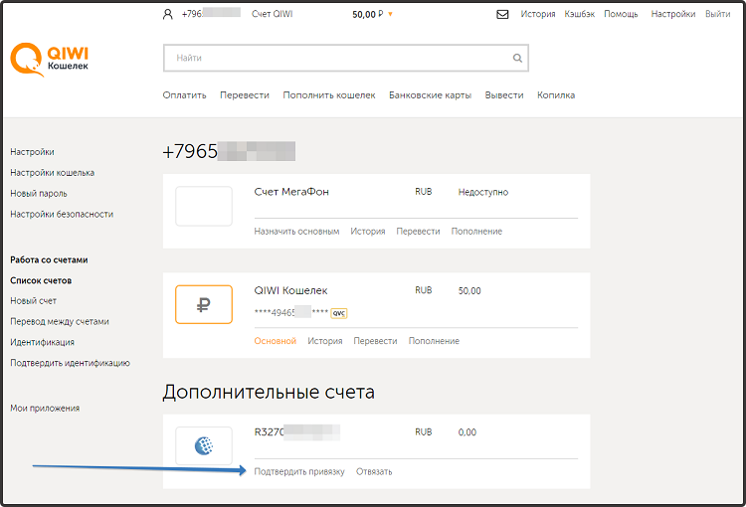Click Подтвердить привязку for R327 account
Image resolution: width=746 pixels, height=507 pixels.
(299, 472)
